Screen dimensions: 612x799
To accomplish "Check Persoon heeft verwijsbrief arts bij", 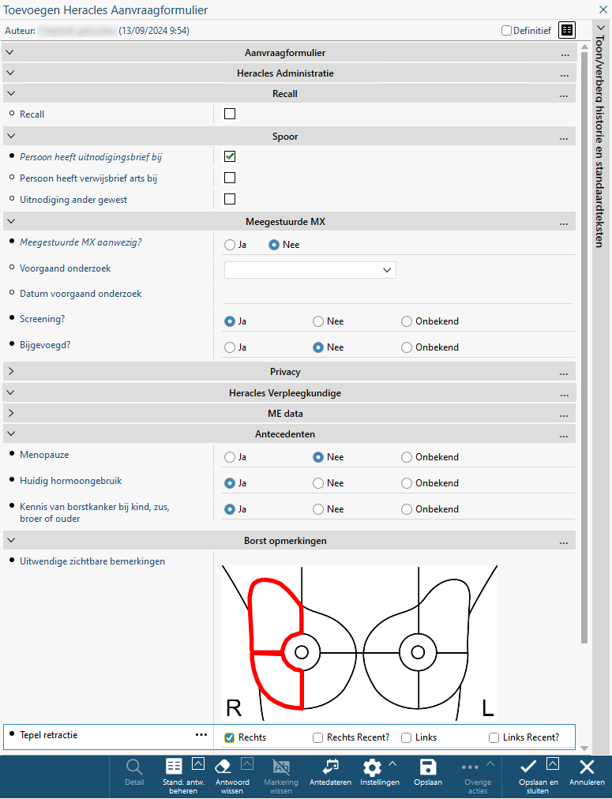I will point(230,178).
